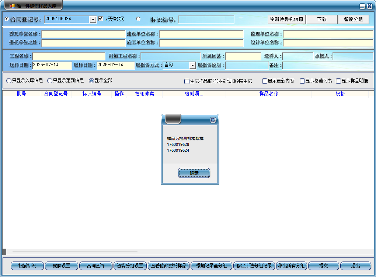Expand the 取报告方式 dropdown
Viewport: 376px width, 277px height.
click(x=192, y=66)
